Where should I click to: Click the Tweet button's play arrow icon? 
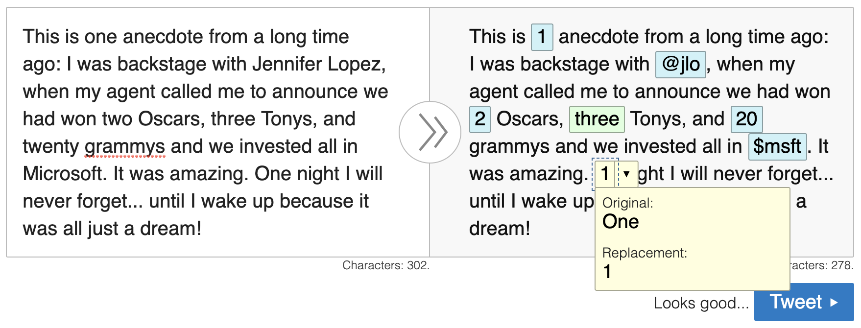coord(834,303)
